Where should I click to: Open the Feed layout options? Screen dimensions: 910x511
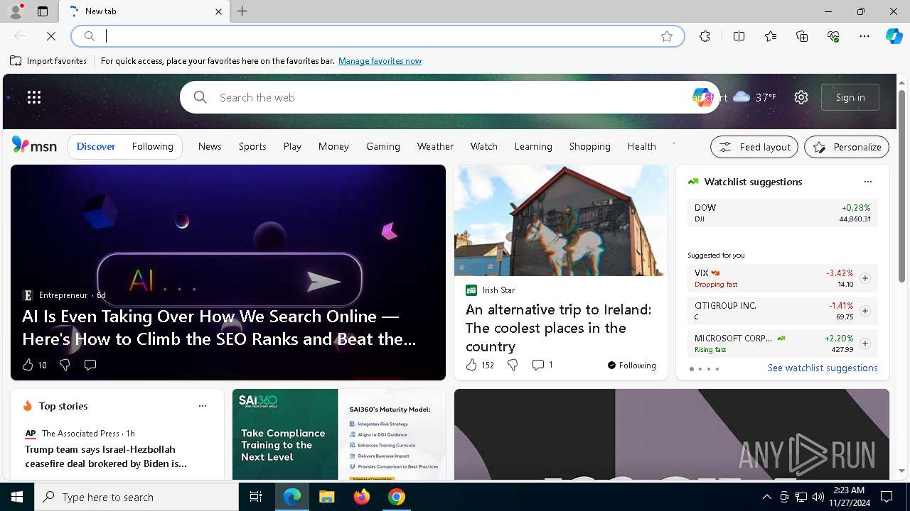tap(754, 147)
